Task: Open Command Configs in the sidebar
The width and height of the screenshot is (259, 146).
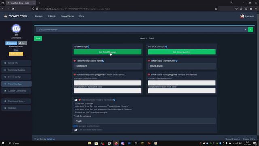Action: point(16,70)
